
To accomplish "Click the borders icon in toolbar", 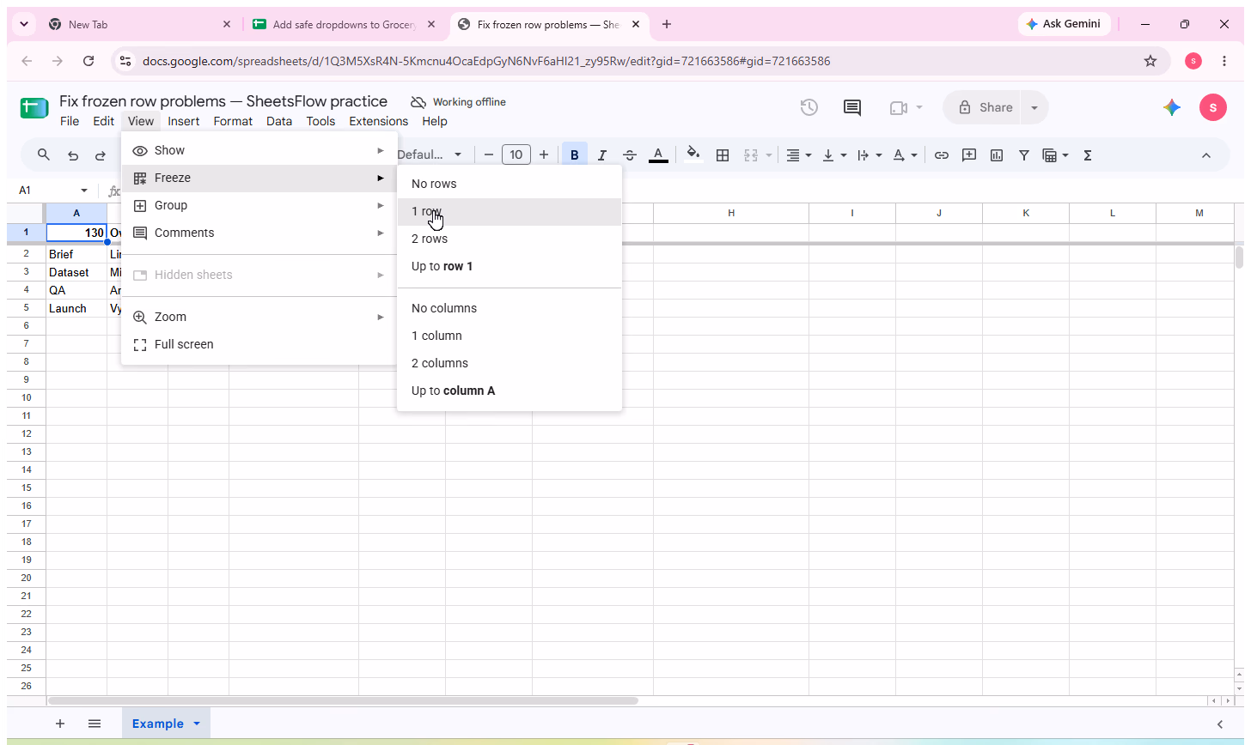I will (723, 155).
